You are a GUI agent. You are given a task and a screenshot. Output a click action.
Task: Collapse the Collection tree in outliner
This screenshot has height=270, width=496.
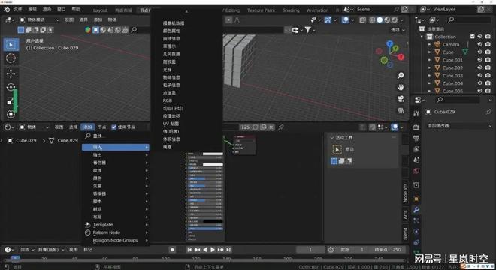point(422,37)
